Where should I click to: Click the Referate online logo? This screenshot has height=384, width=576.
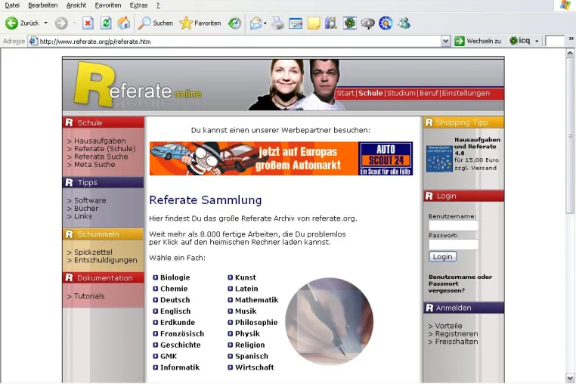138,85
